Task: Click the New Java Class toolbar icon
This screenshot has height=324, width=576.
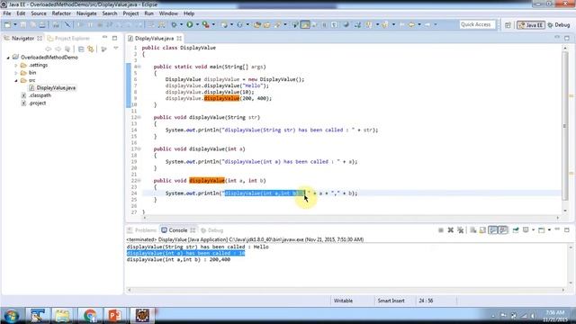Action: 239,24
